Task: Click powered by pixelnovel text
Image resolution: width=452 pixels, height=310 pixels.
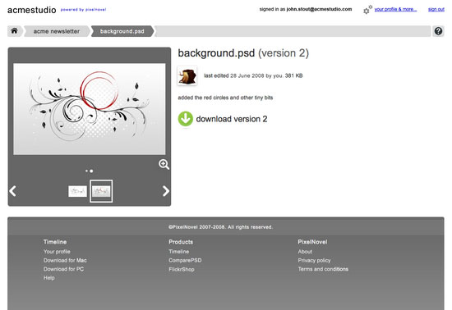Action: (x=83, y=10)
